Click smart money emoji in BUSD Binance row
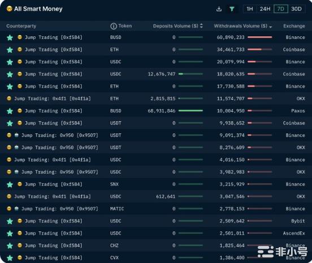The width and height of the screenshot is (312, 263). click(x=20, y=37)
